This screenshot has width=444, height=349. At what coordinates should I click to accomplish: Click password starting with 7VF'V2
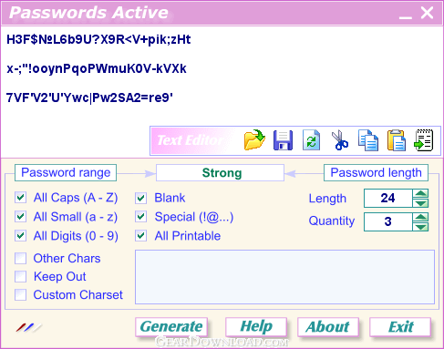tap(89, 98)
